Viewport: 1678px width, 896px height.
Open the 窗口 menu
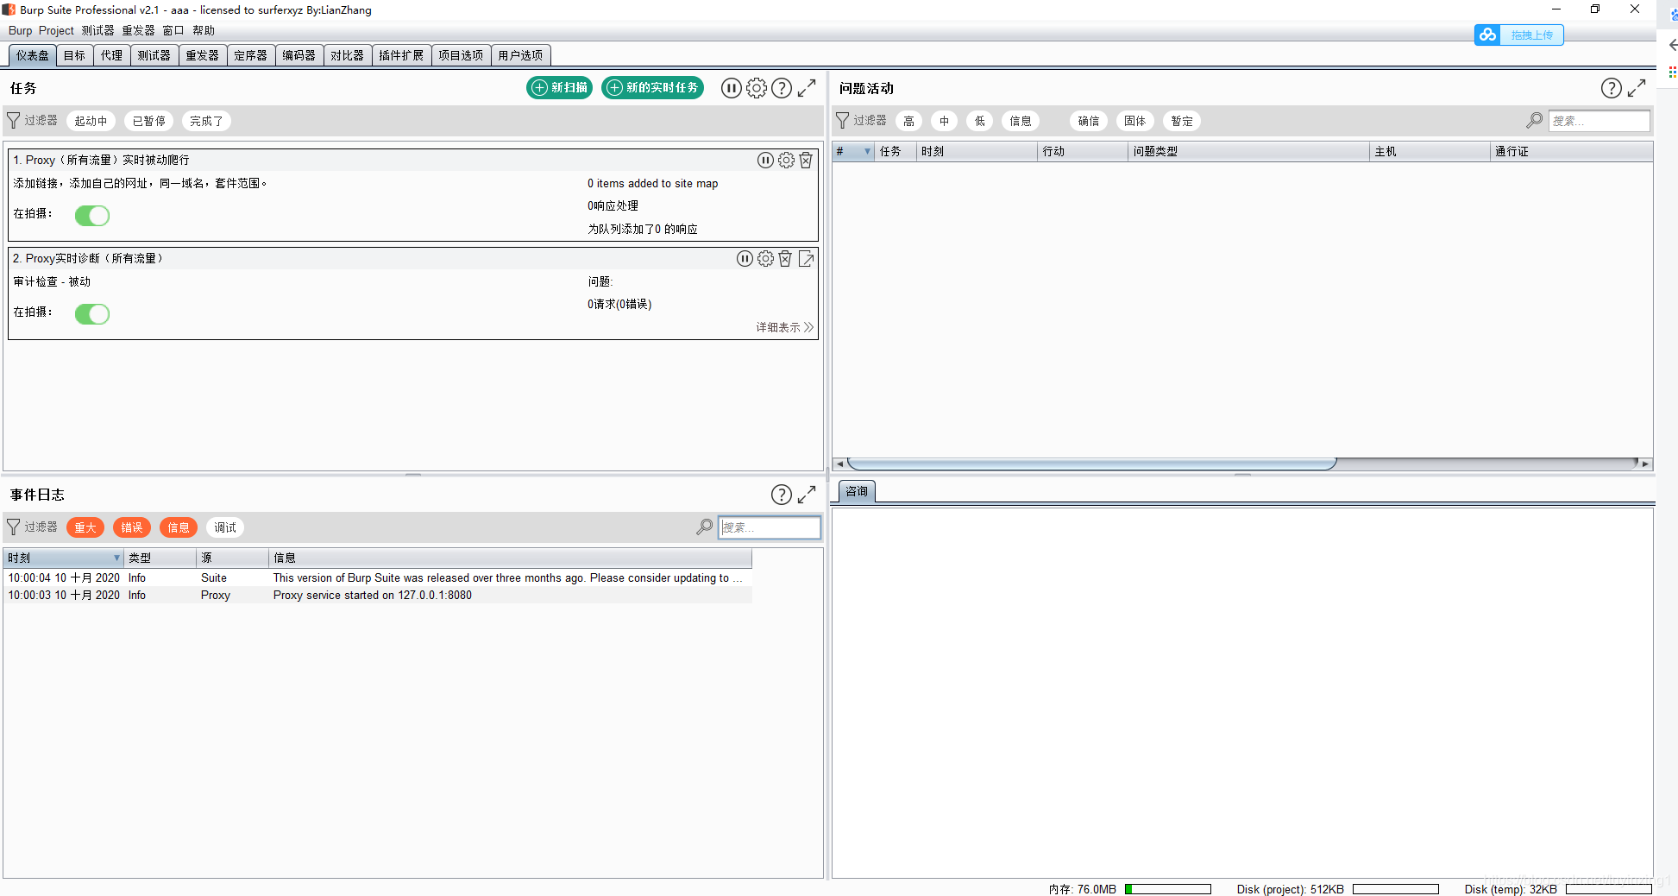(173, 30)
